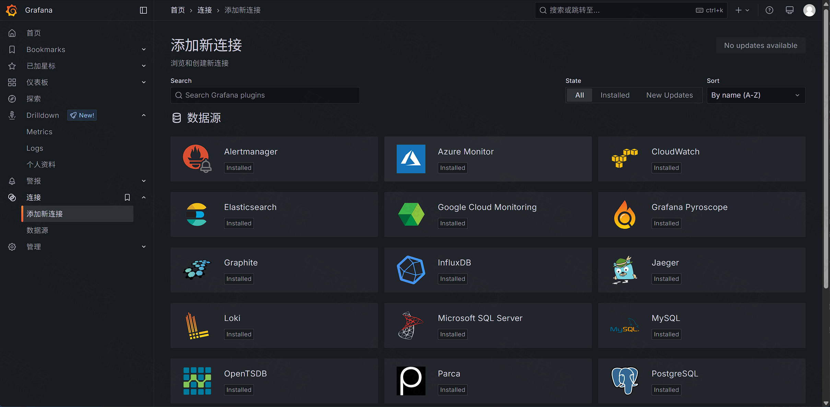Open the Microsoft SQL Server card
Viewport: 830px width, 407px height.
[x=488, y=325]
